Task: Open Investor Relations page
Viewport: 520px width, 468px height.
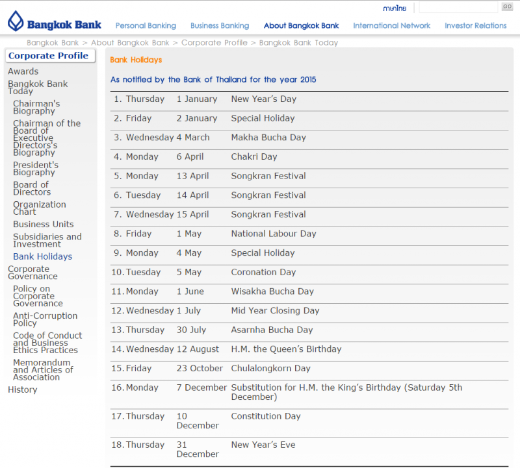Action: pos(475,26)
